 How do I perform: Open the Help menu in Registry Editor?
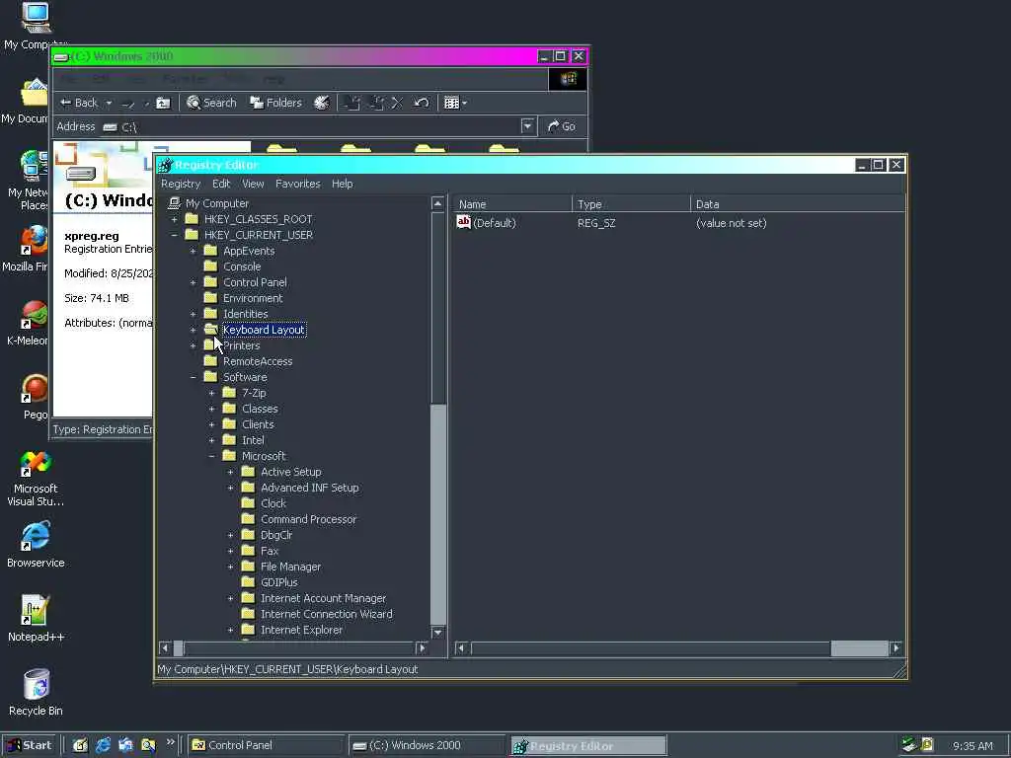point(343,184)
